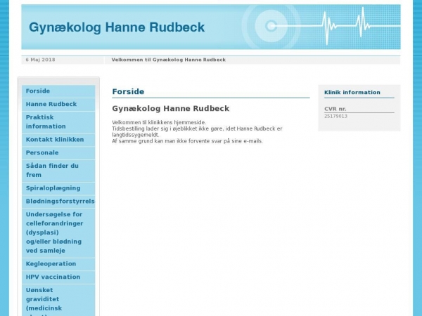The image size is (422, 316).
Task: View Sådan finder du frem directions
Action: coord(58,171)
